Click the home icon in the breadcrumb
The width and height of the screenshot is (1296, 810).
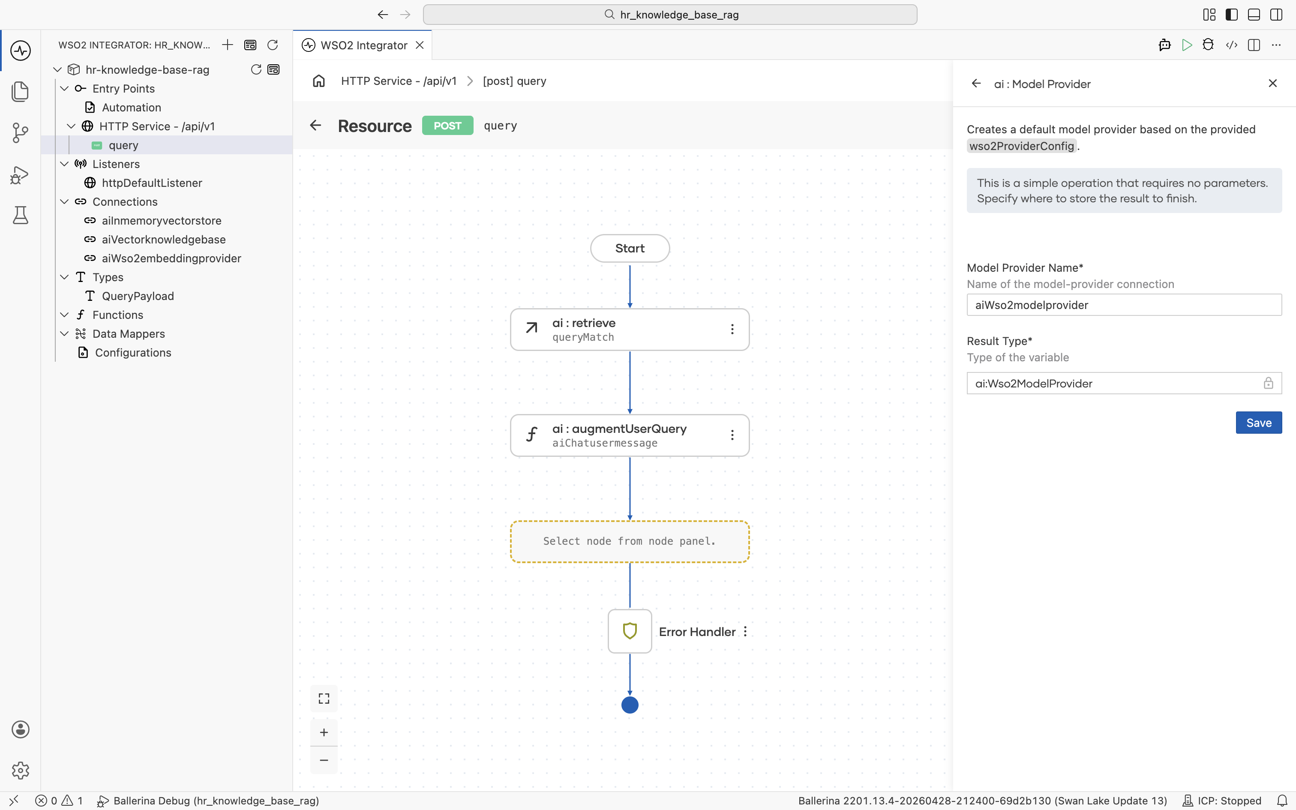click(x=319, y=81)
